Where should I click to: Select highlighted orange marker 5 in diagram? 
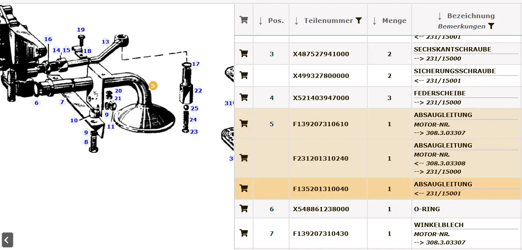tap(153, 85)
